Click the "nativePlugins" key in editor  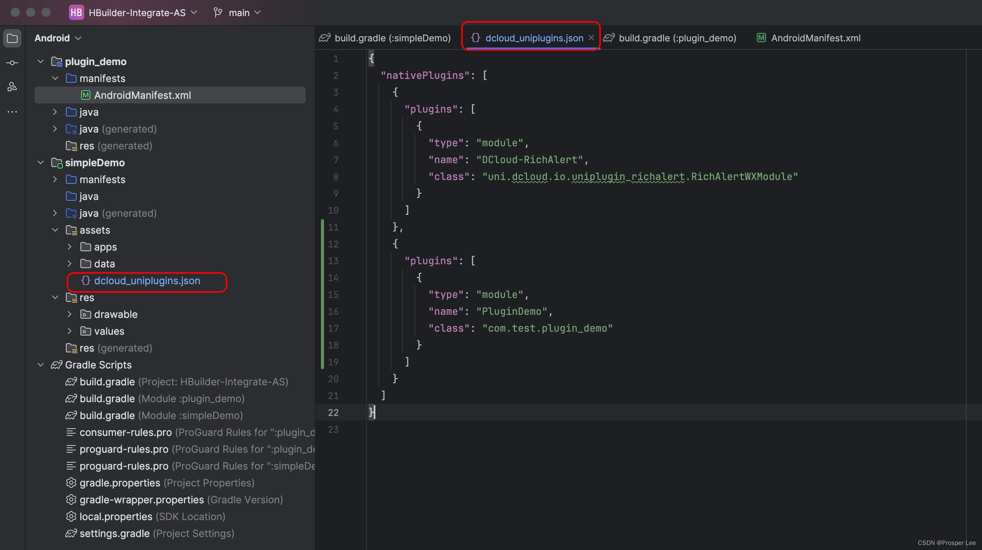pyautogui.click(x=425, y=75)
